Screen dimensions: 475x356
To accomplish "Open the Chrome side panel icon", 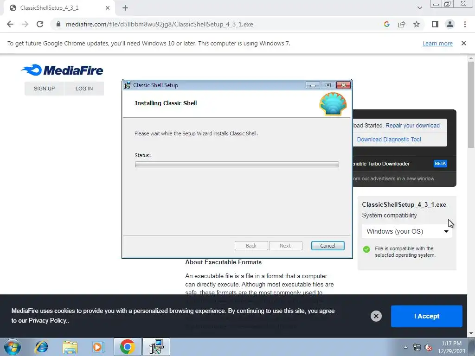I will coord(435,24).
